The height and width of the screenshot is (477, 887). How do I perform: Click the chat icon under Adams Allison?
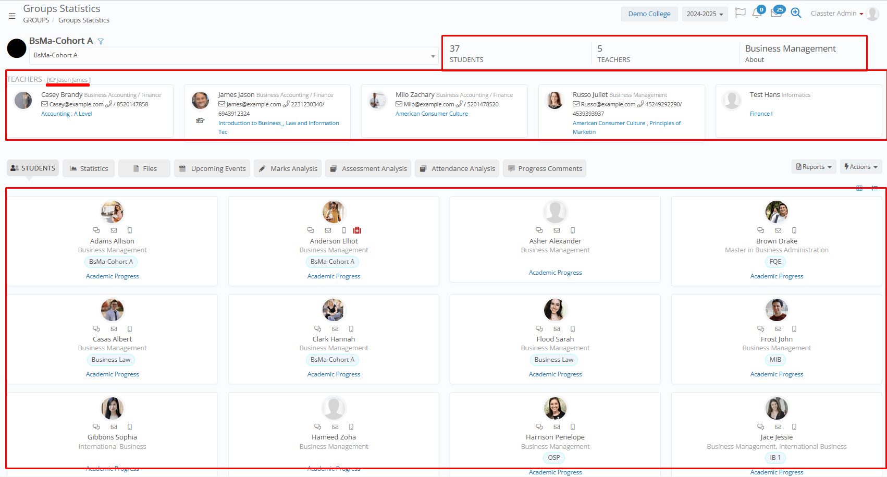pyautogui.click(x=96, y=230)
